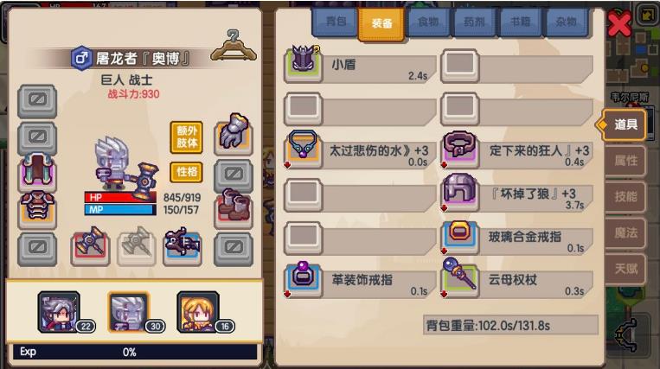Image resolution: width=660 pixels, height=369 pixels.
Task: Close the inventory with red X
Action: coord(619,23)
